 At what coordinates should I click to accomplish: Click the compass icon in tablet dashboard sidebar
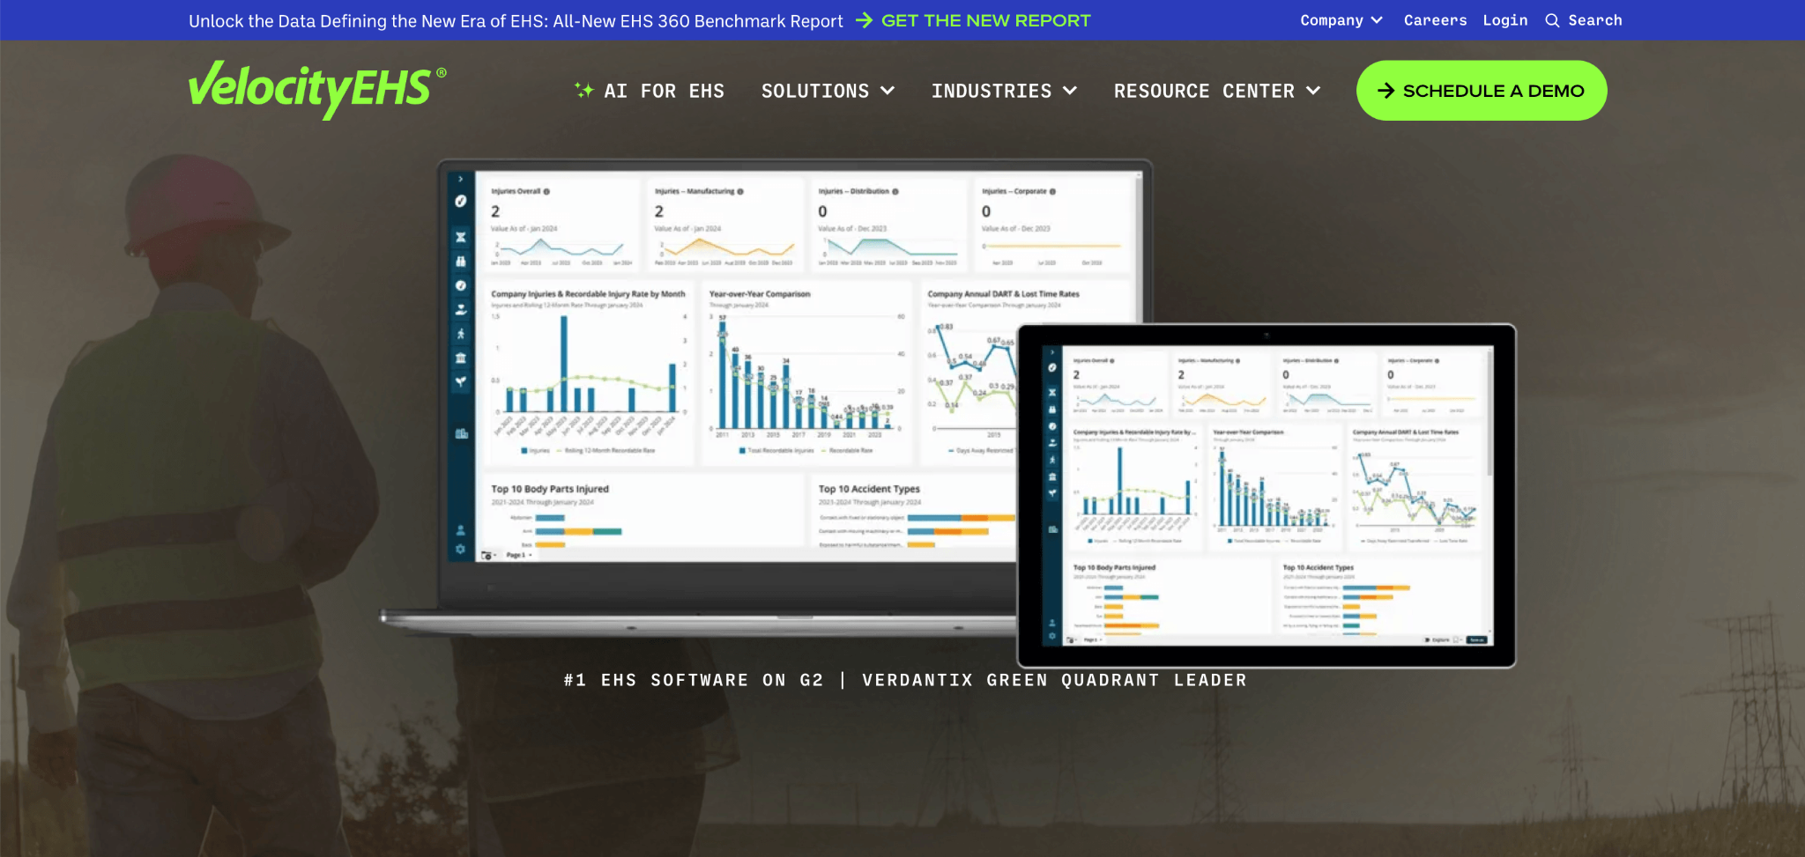[x=1051, y=367]
